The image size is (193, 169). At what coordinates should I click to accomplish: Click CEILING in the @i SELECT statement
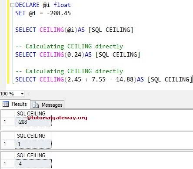(52, 30)
